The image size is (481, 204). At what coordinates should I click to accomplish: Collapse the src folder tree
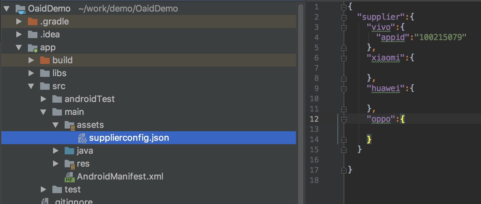click(32, 86)
